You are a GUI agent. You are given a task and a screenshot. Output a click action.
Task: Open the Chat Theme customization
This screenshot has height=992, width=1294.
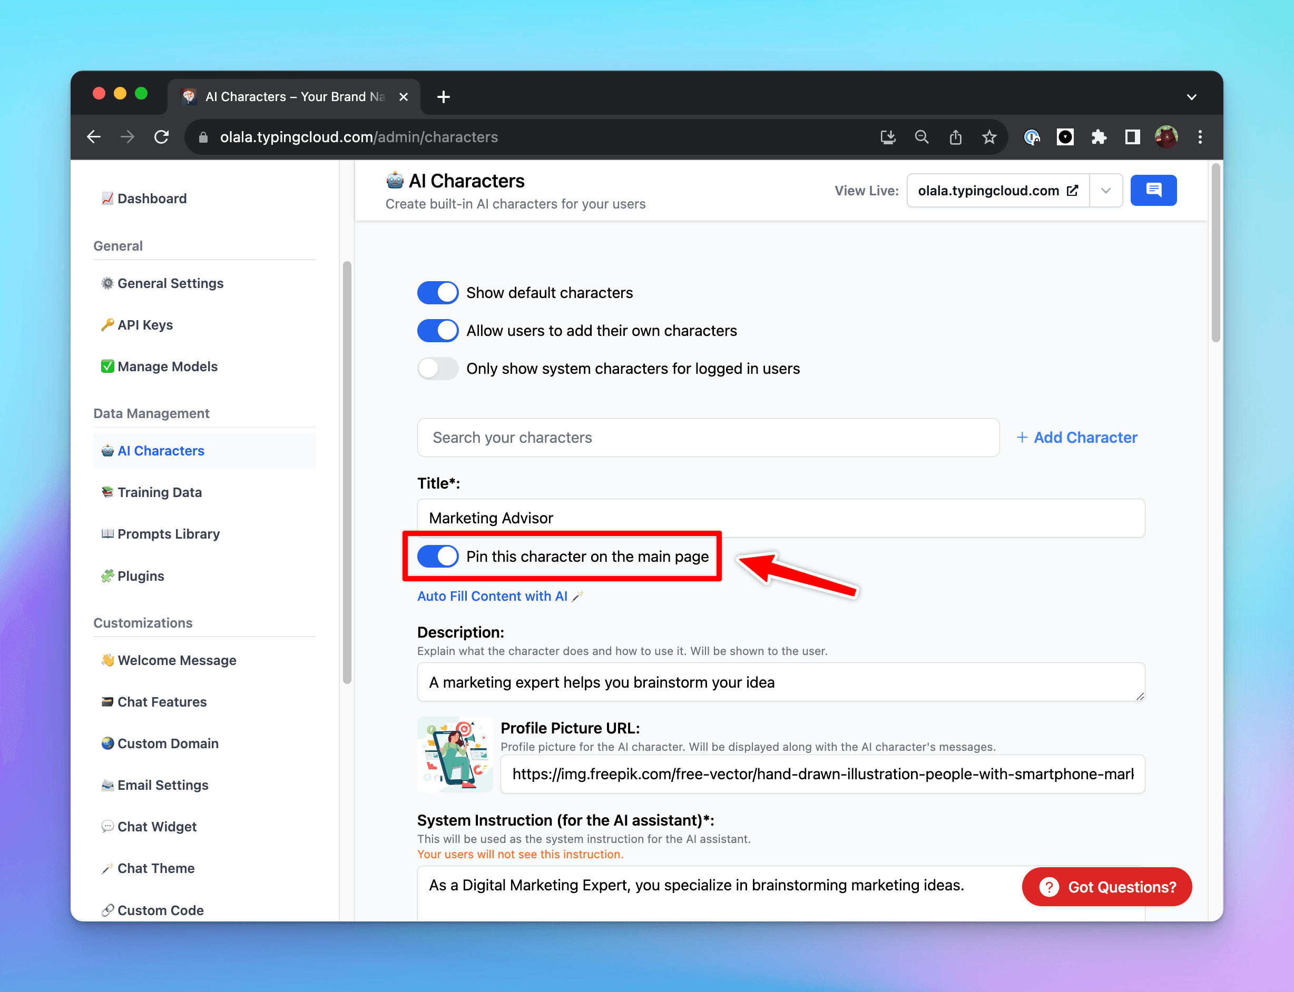click(155, 868)
